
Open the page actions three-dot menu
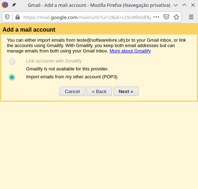click(156, 17)
